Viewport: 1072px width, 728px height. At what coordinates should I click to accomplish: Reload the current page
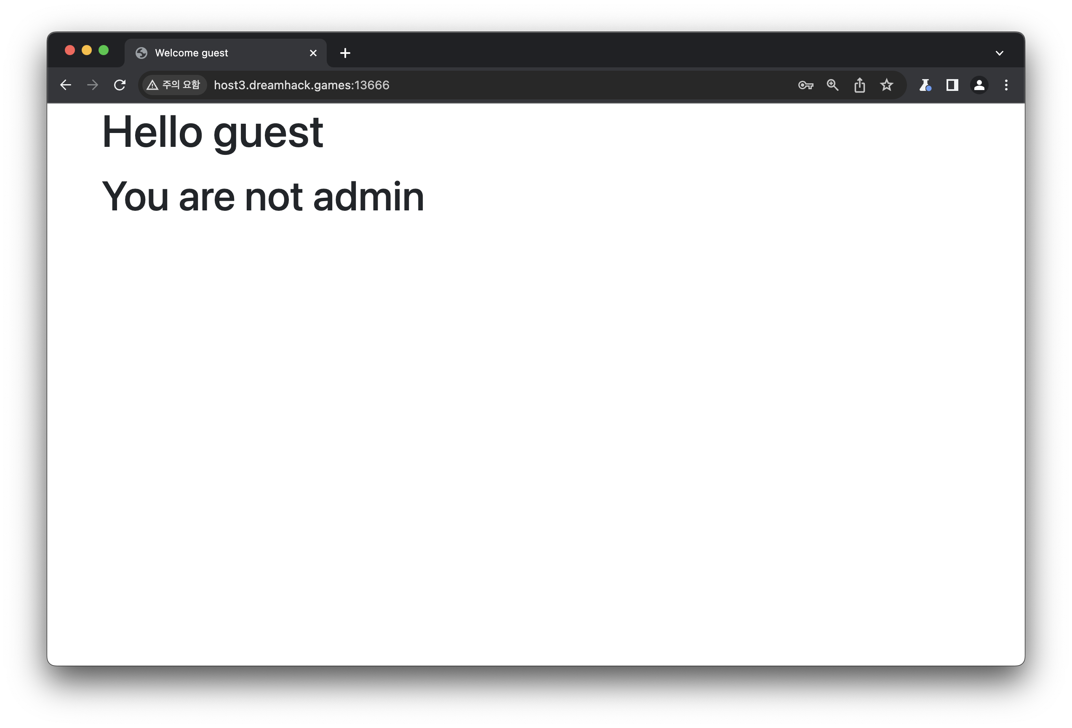[120, 85]
